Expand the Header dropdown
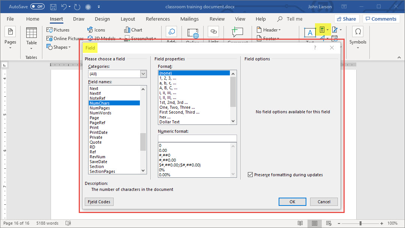 point(269,30)
